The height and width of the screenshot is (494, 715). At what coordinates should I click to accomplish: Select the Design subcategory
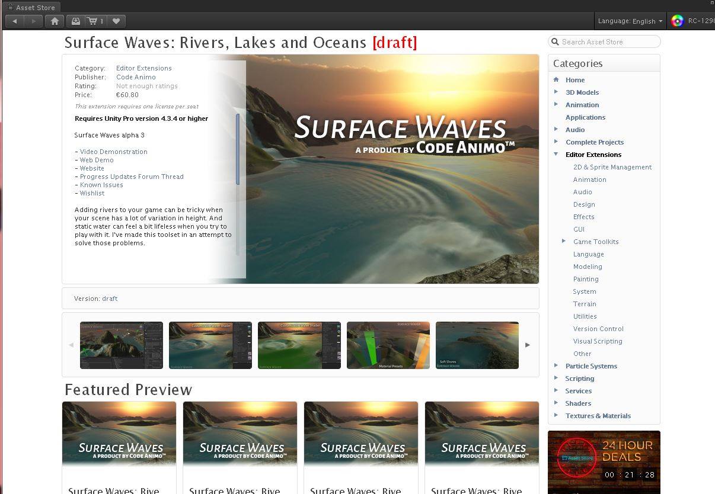point(584,204)
